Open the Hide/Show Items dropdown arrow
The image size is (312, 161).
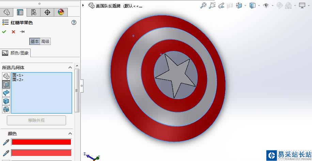pos(272,5)
